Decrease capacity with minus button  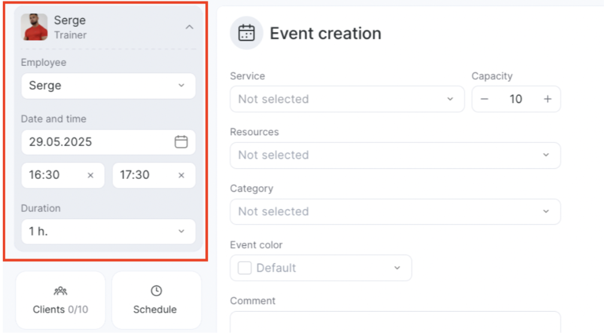[x=484, y=99]
